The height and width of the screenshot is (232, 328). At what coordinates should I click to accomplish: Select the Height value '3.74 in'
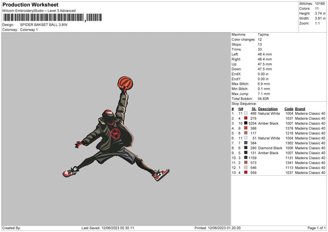(320, 13)
